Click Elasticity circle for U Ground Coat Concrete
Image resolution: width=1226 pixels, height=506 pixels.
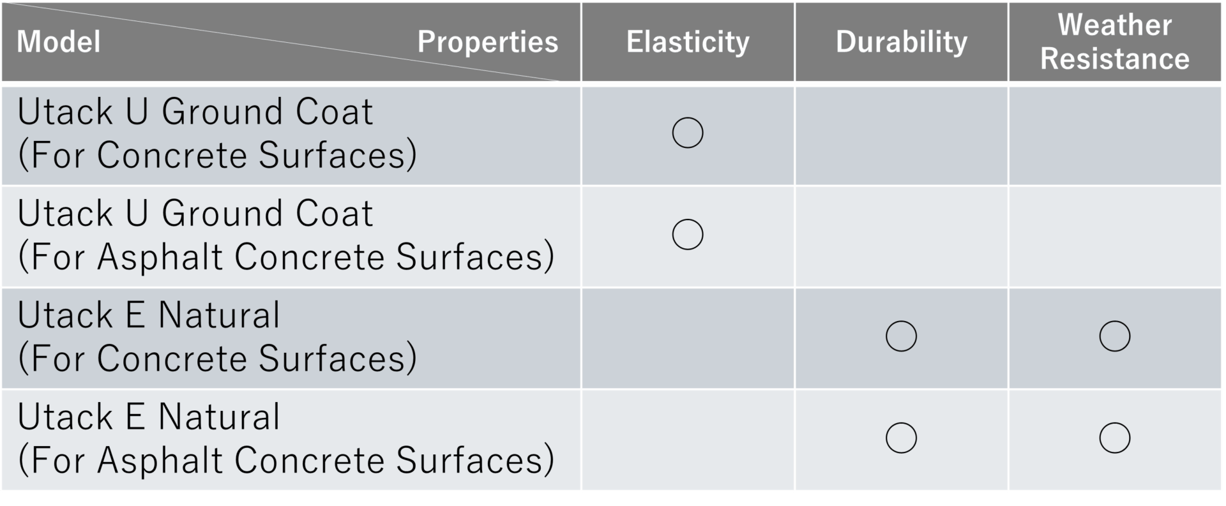tap(688, 133)
